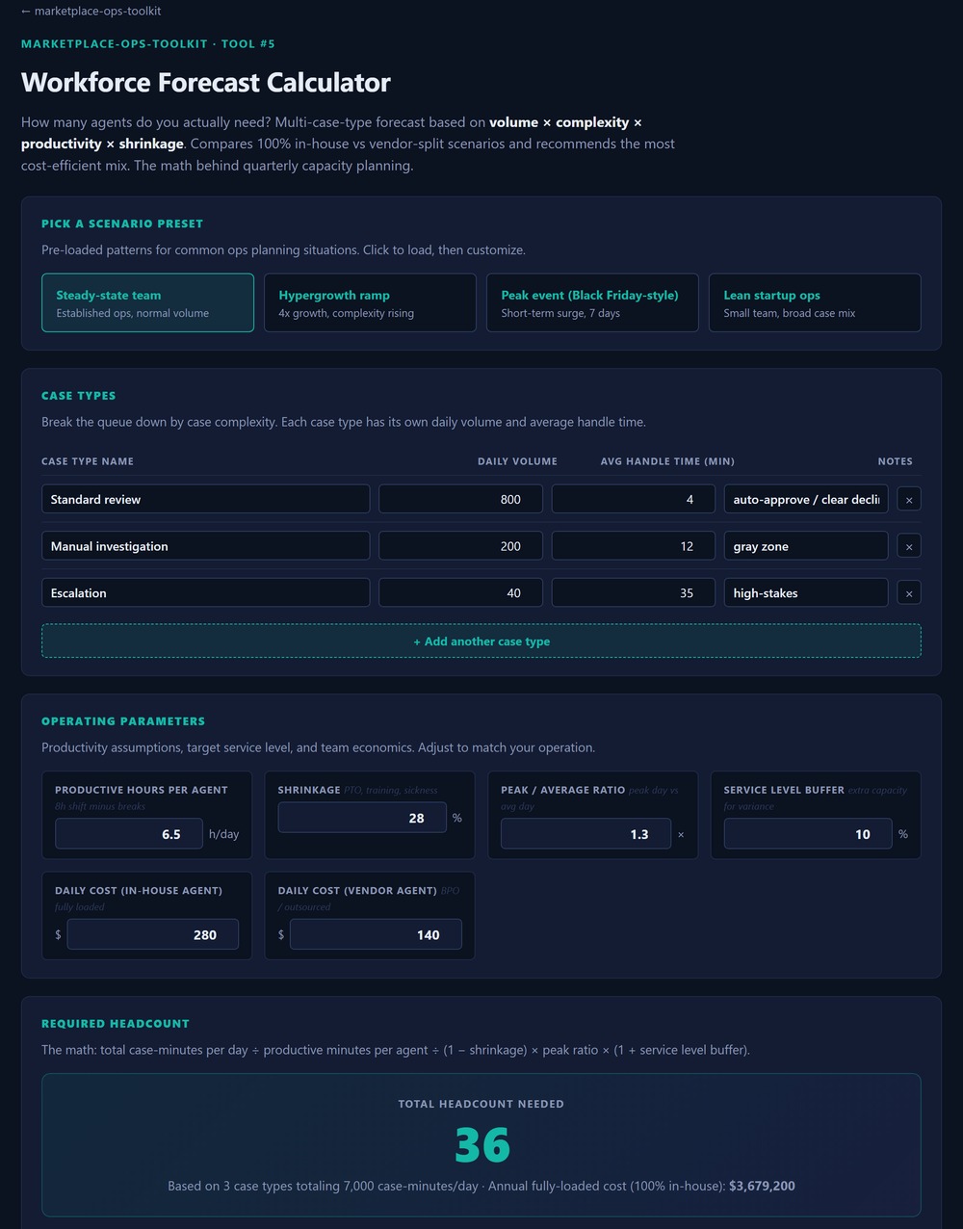Delete the Manual investigation row
The width and height of the screenshot is (963, 1229).
click(x=909, y=546)
